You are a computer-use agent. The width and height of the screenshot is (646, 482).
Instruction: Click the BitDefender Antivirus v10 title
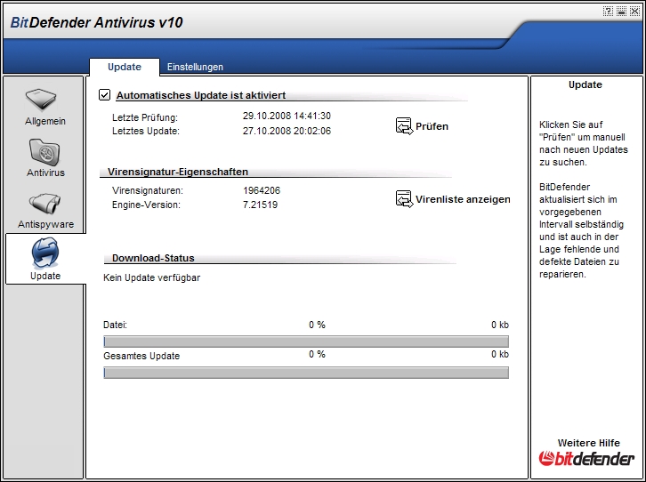click(96, 22)
